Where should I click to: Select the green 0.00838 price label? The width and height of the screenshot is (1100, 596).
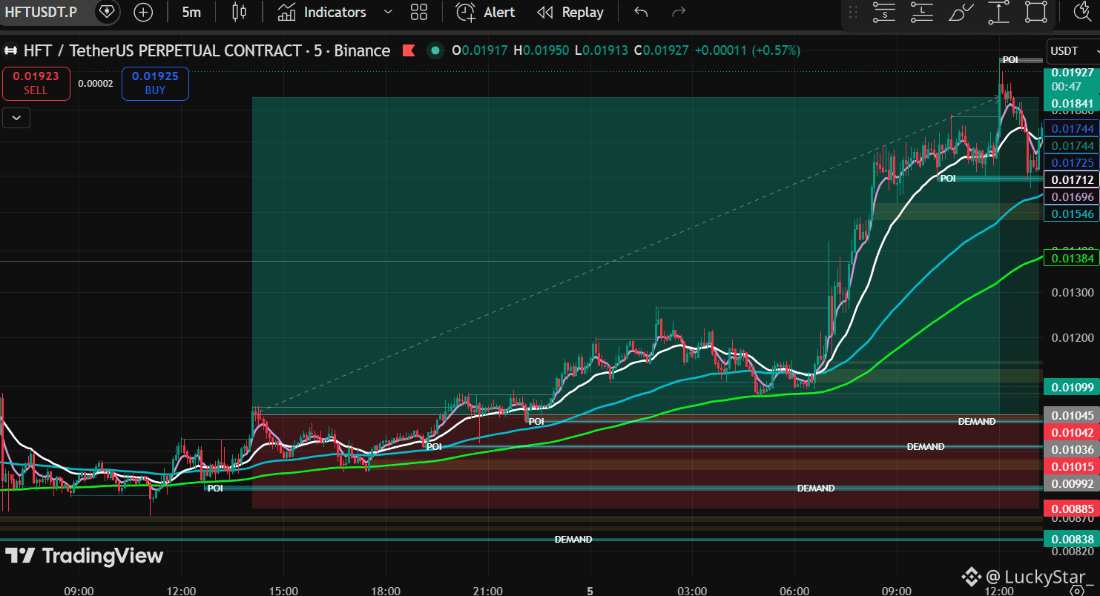click(x=1072, y=539)
